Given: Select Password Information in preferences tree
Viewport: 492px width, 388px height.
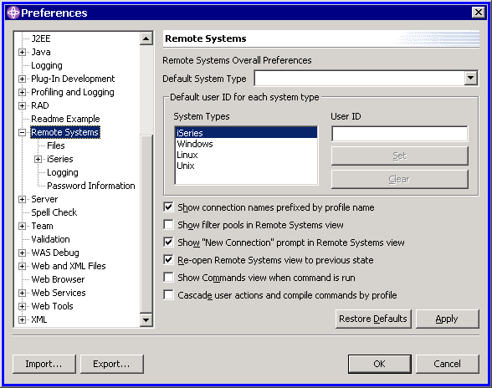Looking at the screenshot, I should 91,186.
